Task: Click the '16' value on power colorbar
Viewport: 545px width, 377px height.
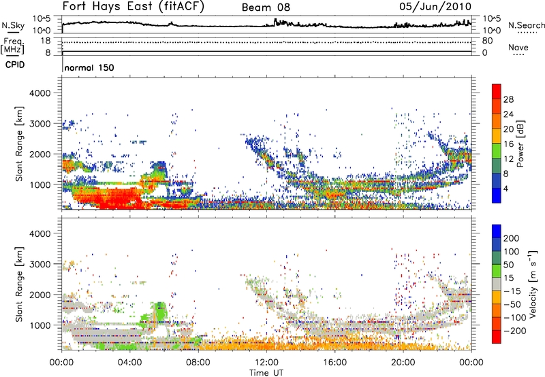Action: pyautogui.click(x=508, y=144)
